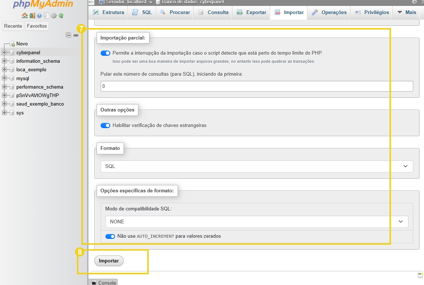This screenshot has width=424, height=285.
Task: Toggle the AUTO_INCREMENT zero values option
Action: coord(110,236)
